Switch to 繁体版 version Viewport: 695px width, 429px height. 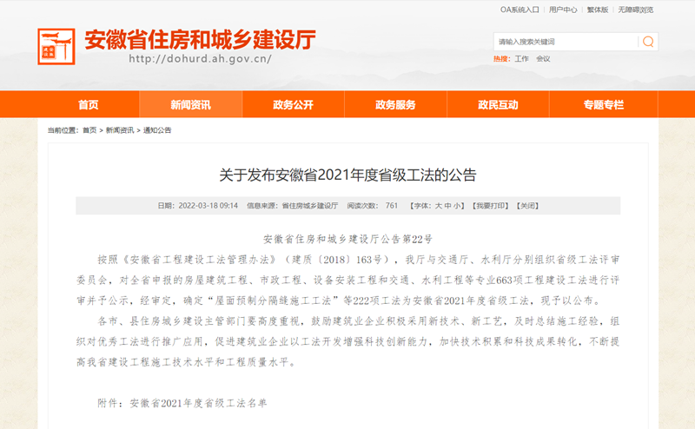(598, 10)
